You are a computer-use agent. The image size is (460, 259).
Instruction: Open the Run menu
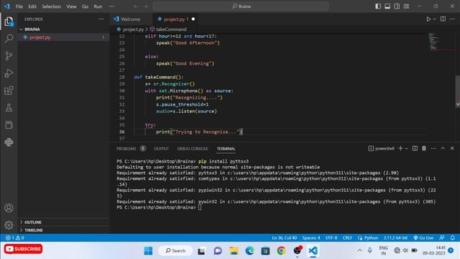coord(98,6)
